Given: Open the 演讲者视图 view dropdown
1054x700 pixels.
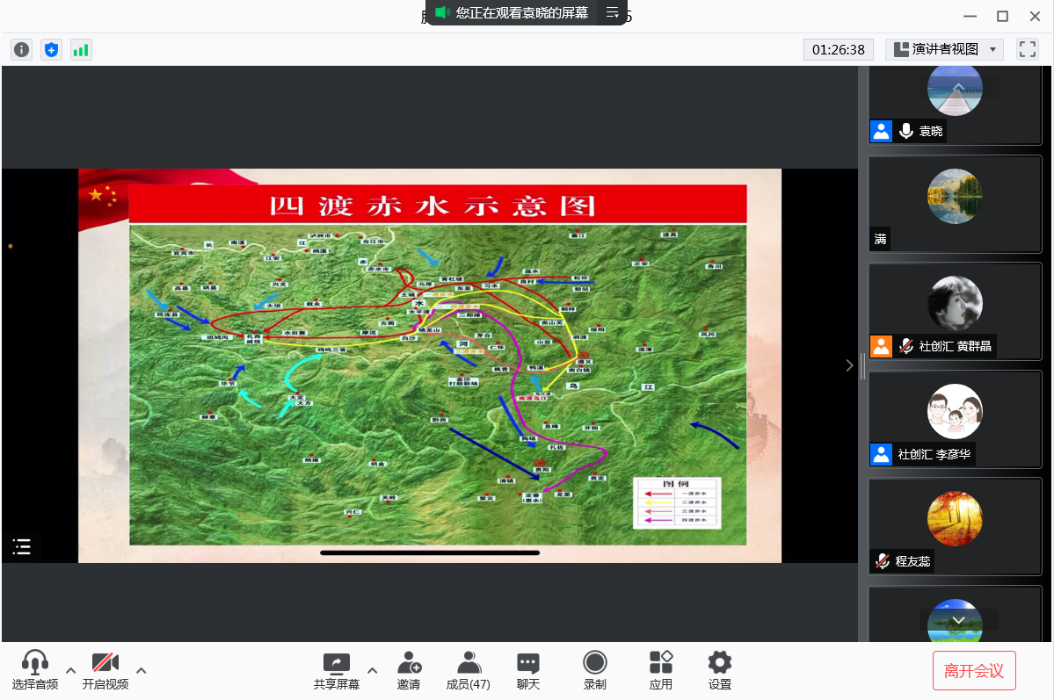Looking at the screenshot, I should tap(945, 49).
